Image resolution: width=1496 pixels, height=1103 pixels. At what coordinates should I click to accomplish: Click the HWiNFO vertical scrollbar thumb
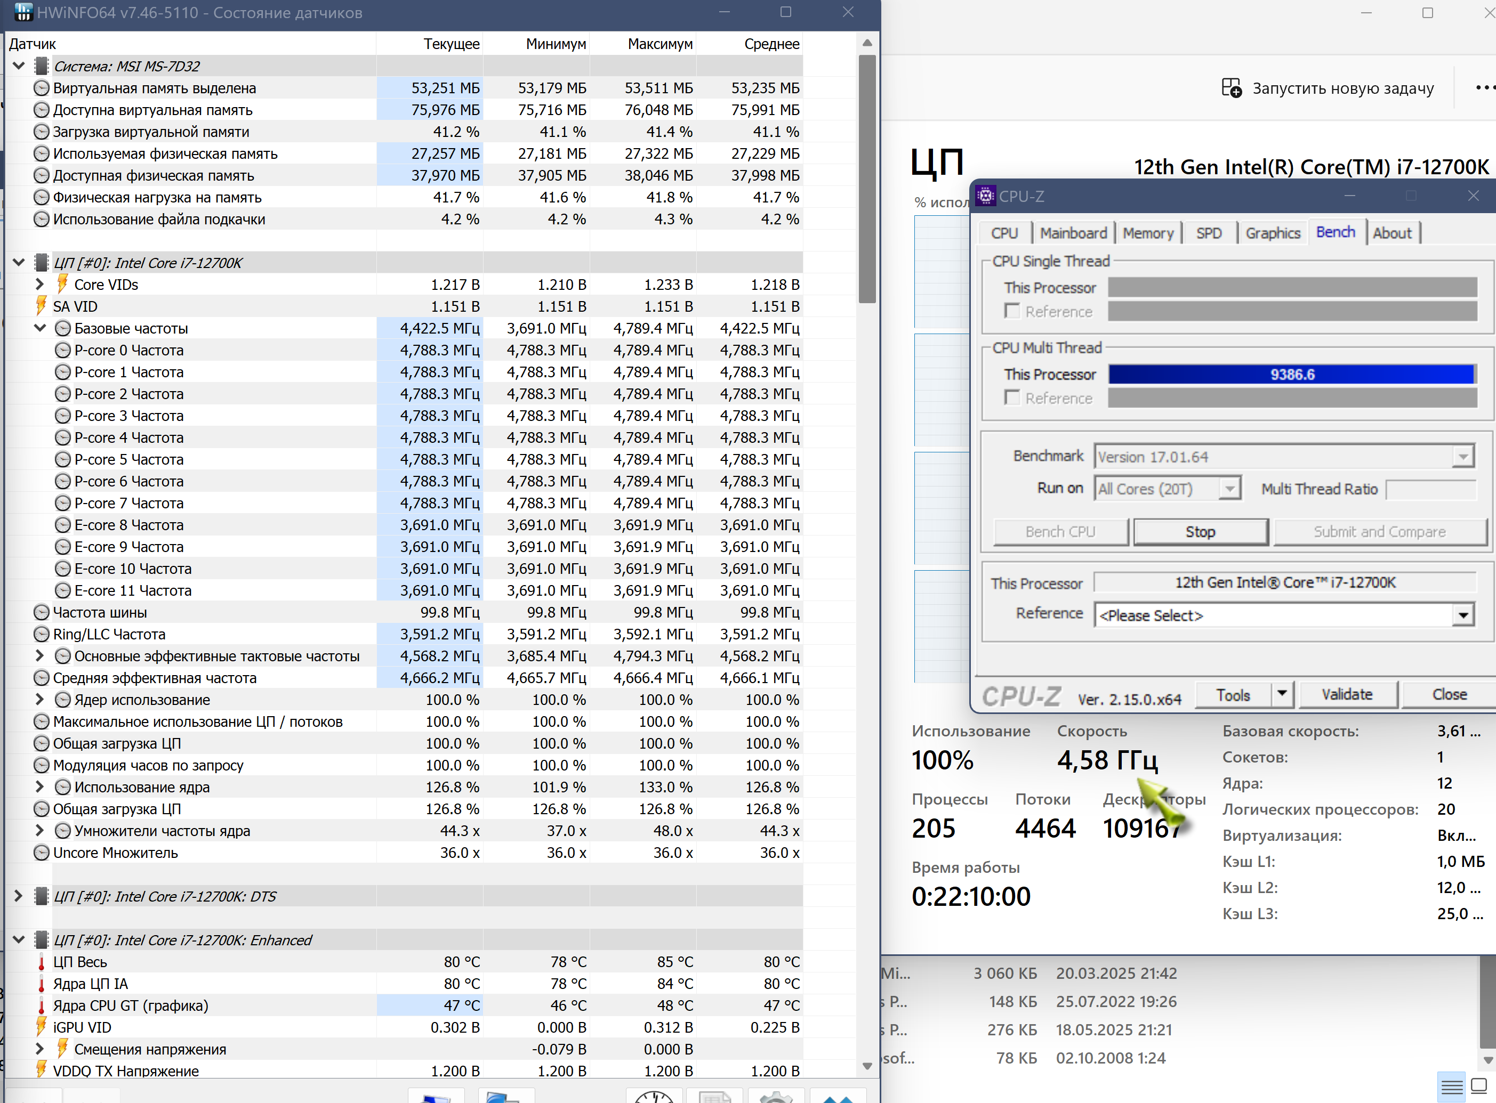pos(867,179)
